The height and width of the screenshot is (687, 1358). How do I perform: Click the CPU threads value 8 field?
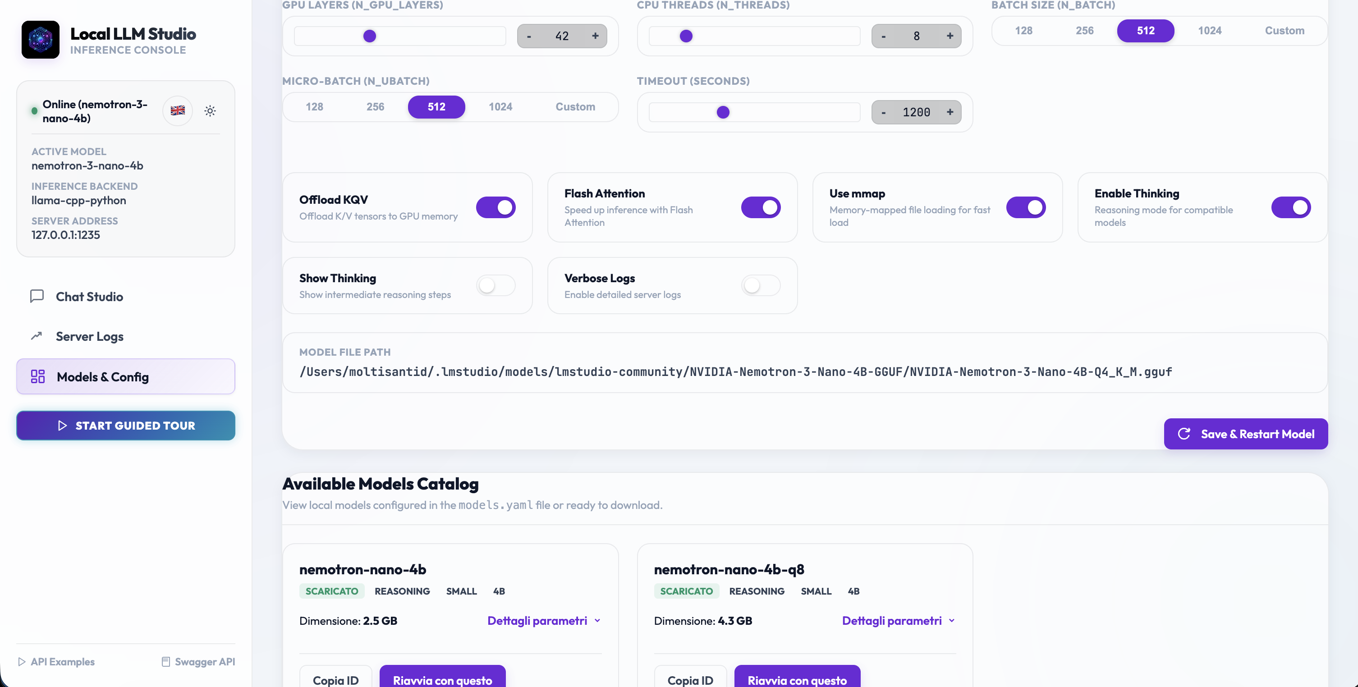(x=916, y=36)
